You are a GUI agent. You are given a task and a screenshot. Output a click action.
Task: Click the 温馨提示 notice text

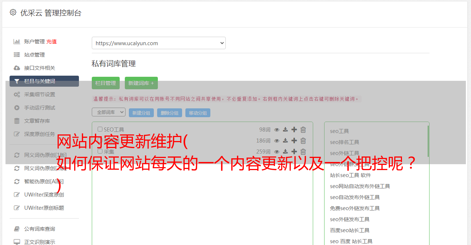tap(226, 99)
